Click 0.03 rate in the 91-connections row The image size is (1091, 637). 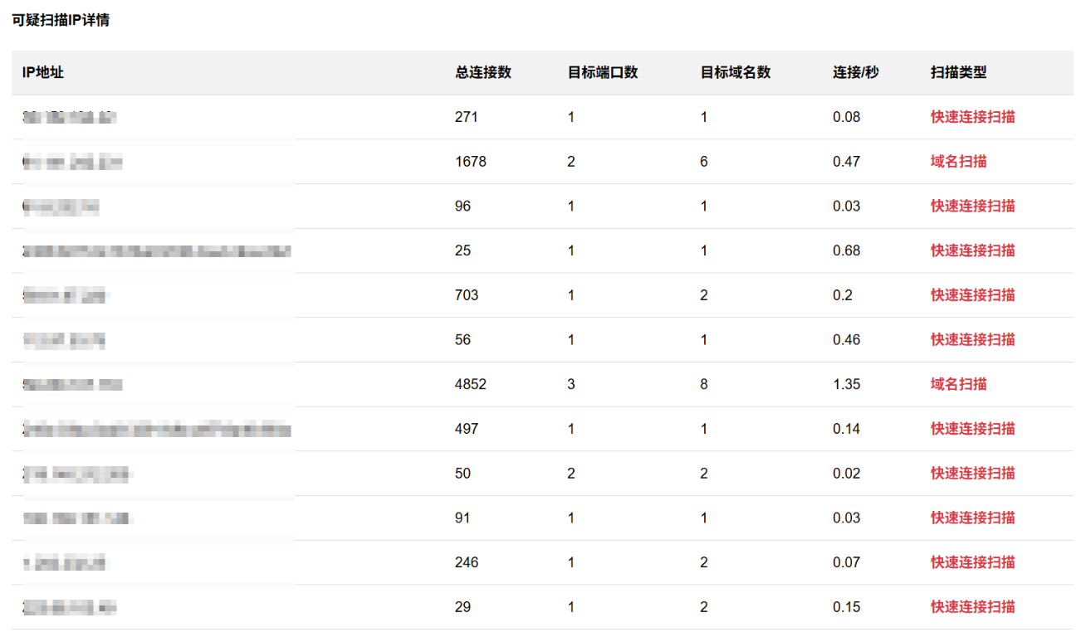[x=846, y=518]
